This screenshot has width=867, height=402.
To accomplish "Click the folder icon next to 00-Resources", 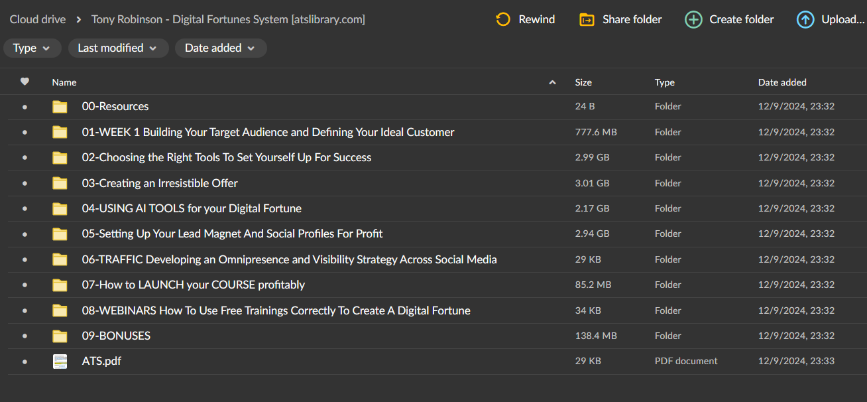I will 60,106.
